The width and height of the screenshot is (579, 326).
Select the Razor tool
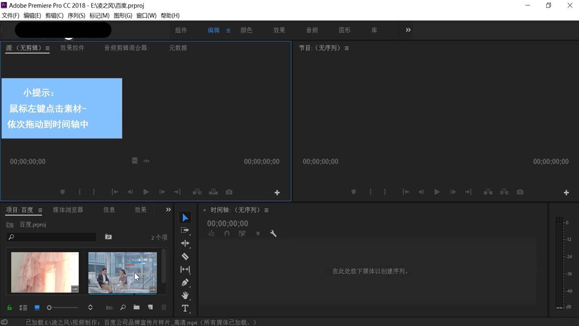(x=185, y=256)
